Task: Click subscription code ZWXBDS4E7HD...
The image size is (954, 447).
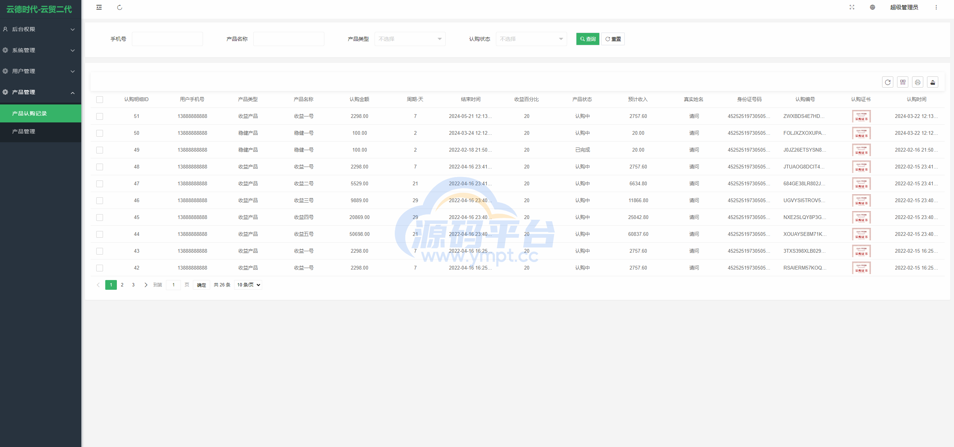Action: point(804,116)
